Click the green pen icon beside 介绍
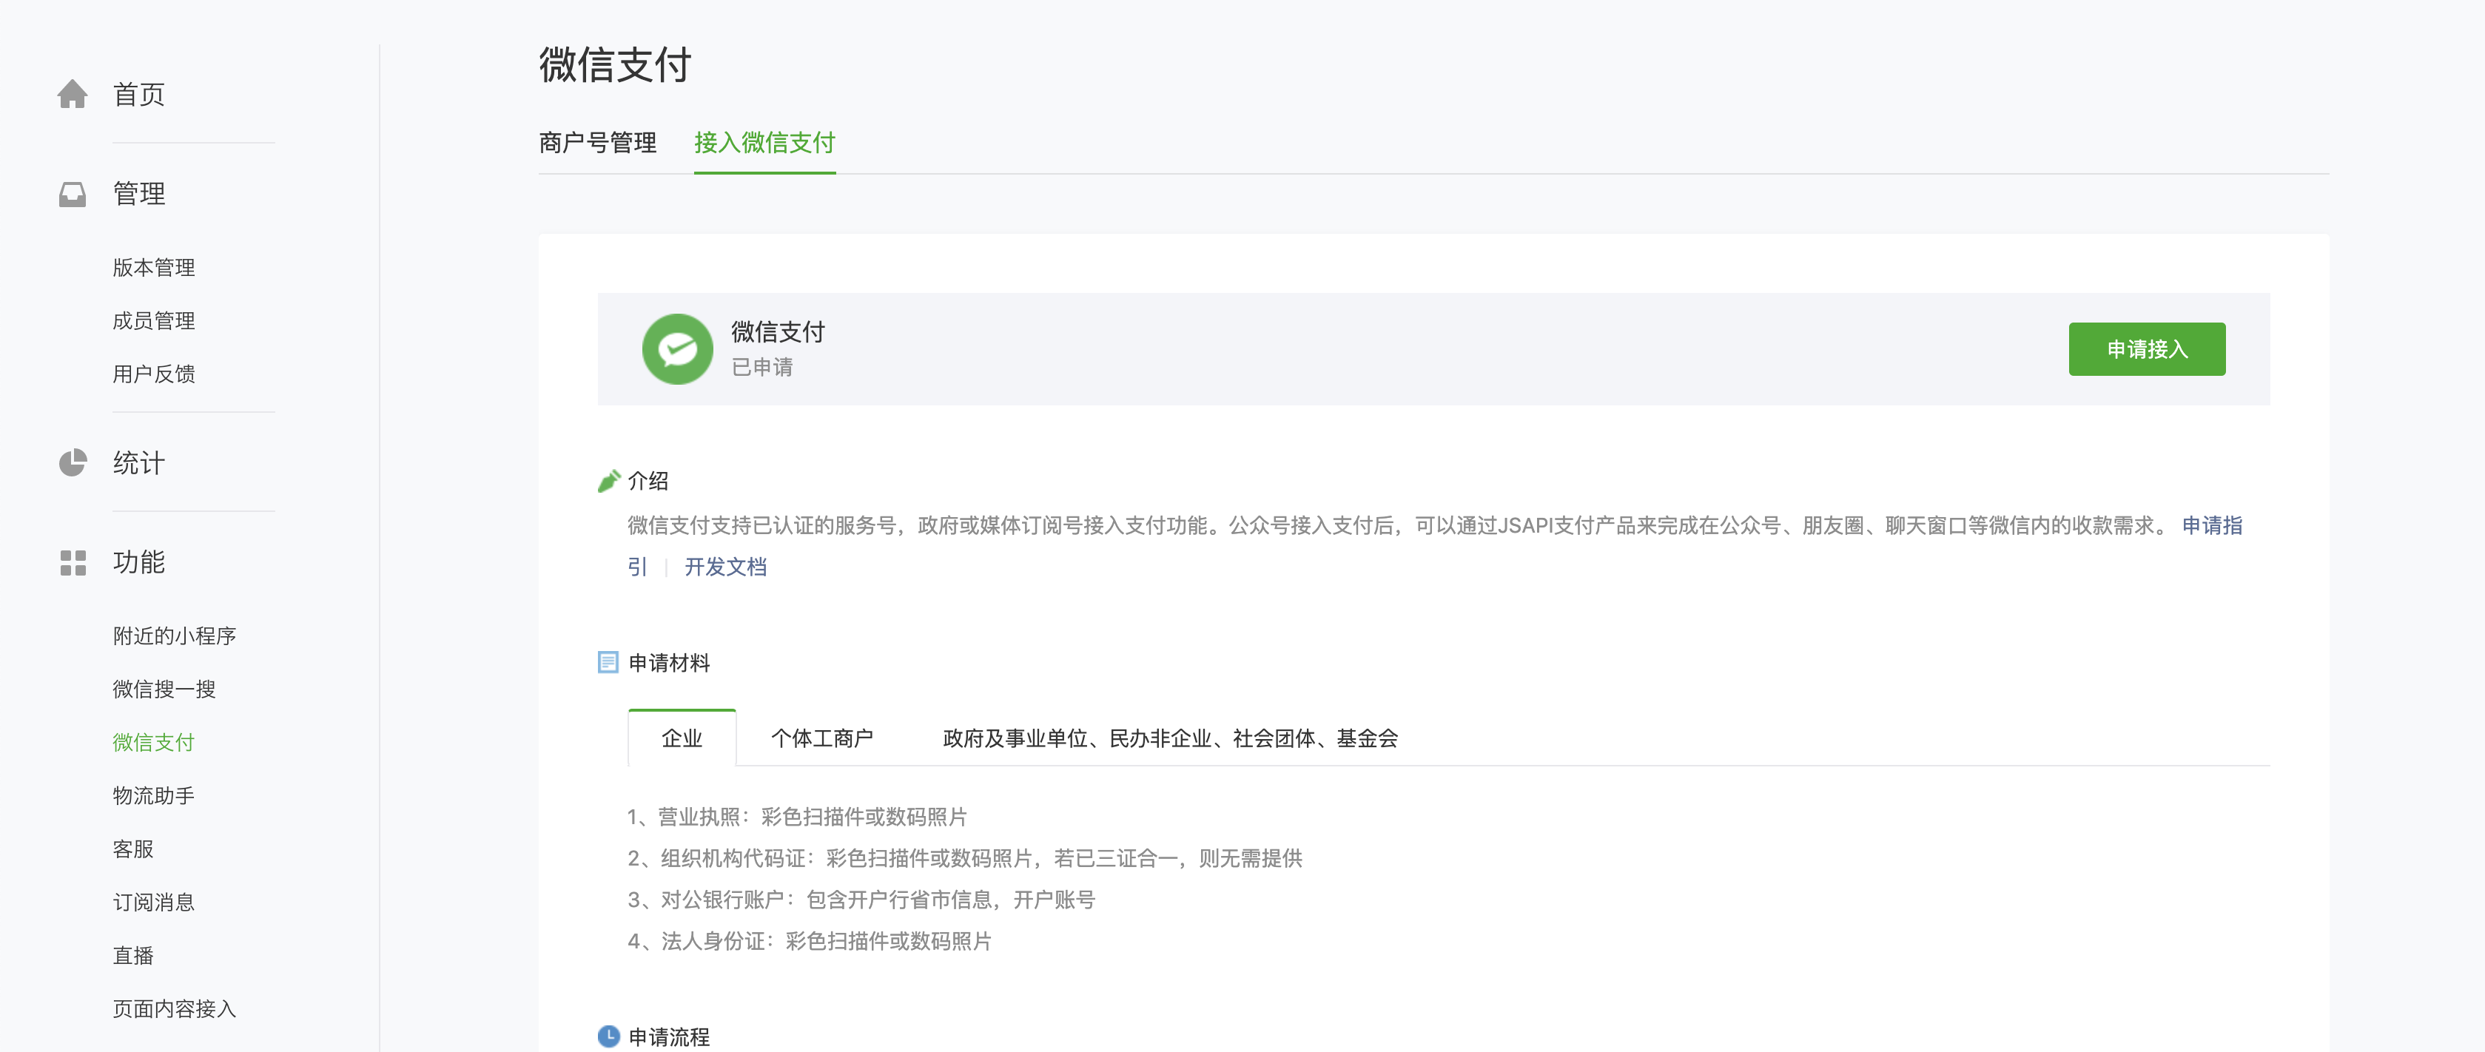Viewport: 2485px width, 1052px height. (609, 480)
